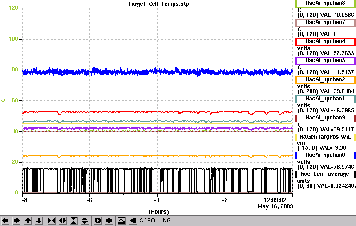
Task: Select the HacAi_hpchan4 legend entry
Action: (x=325, y=42)
